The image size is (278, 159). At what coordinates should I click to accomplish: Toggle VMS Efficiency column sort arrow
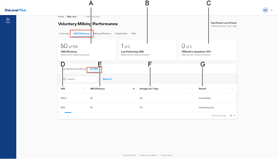(x=134, y=89)
